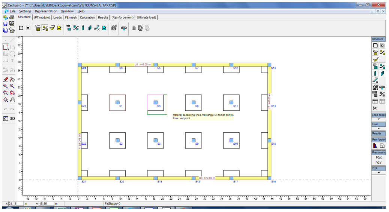
Task: Click column S10 in the slab plan
Action: [x=231, y=140]
